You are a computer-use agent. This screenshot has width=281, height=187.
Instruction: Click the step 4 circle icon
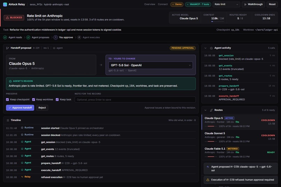(79, 37)
